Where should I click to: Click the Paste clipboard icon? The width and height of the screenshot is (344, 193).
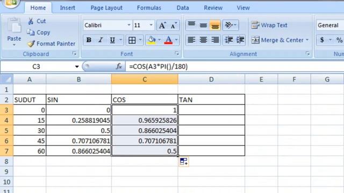tap(14, 26)
